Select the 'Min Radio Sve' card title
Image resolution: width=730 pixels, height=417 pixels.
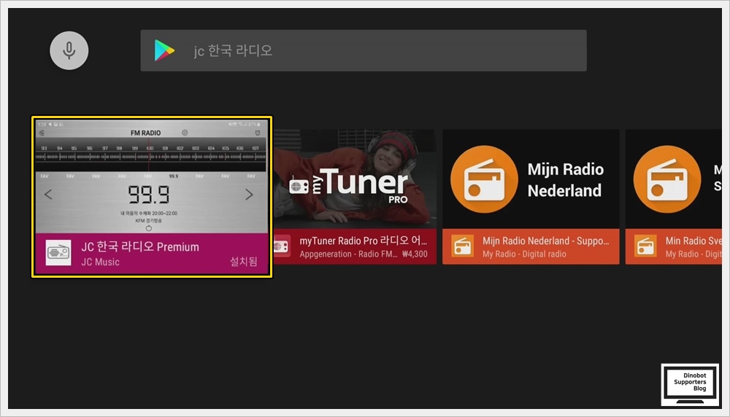693,241
